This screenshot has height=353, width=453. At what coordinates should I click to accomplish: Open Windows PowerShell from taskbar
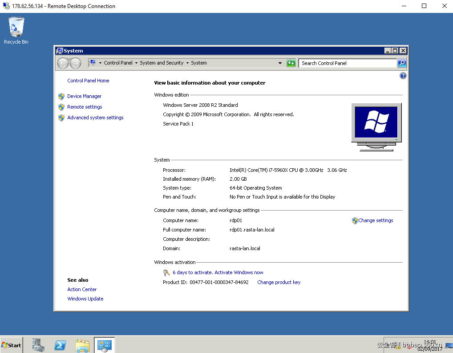coord(61,345)
